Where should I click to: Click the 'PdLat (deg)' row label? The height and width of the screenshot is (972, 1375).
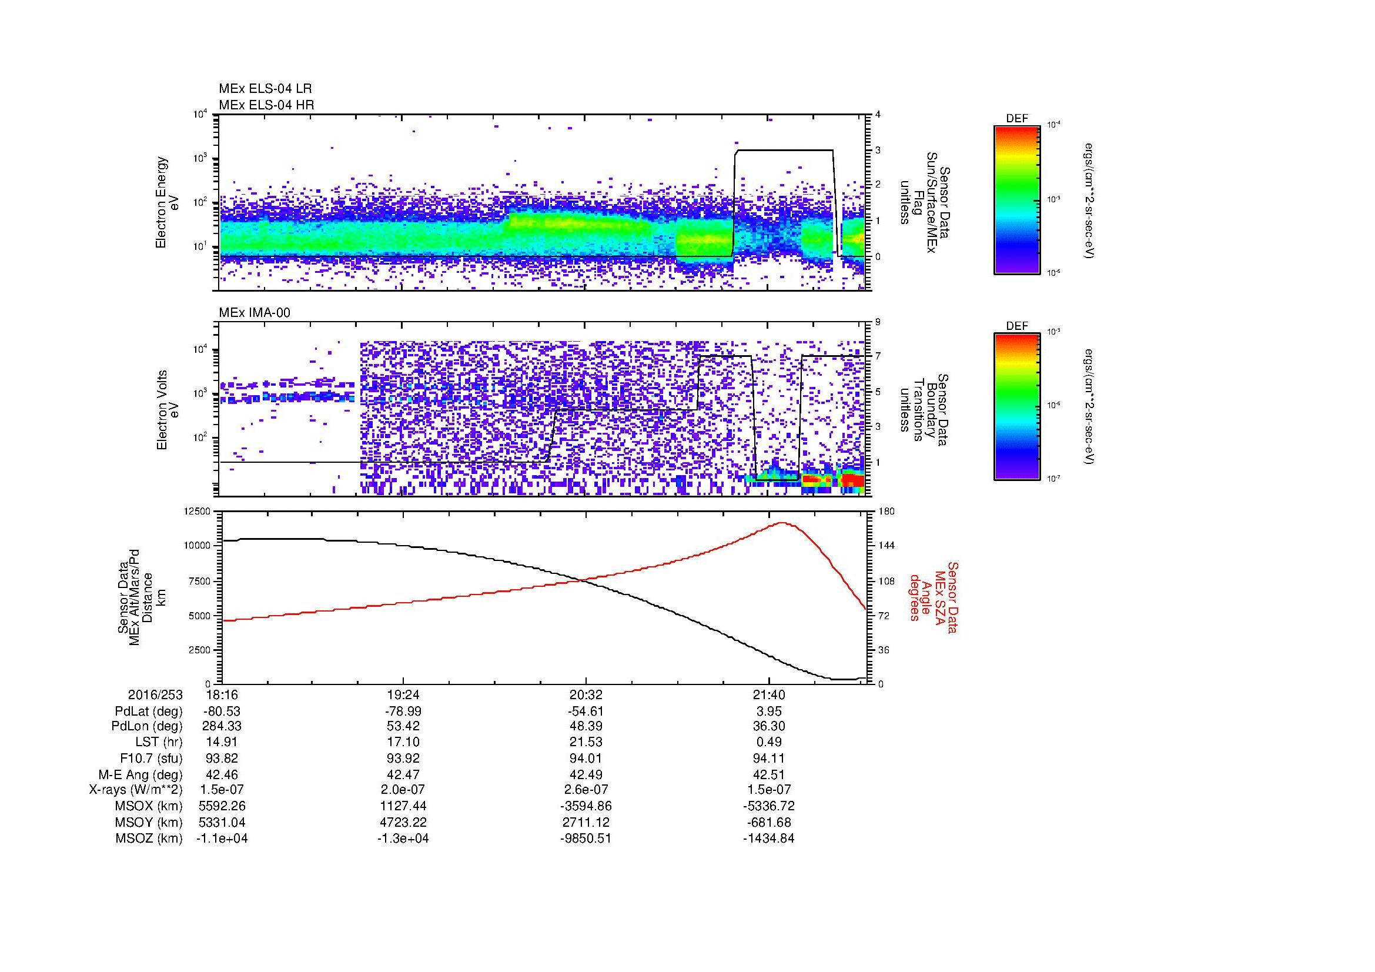[x=149, y=712]
